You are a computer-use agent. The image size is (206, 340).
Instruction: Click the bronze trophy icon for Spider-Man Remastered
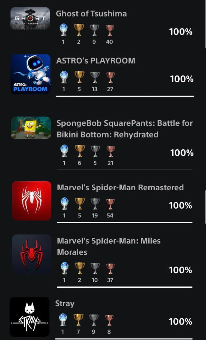(x=110, y=204)
